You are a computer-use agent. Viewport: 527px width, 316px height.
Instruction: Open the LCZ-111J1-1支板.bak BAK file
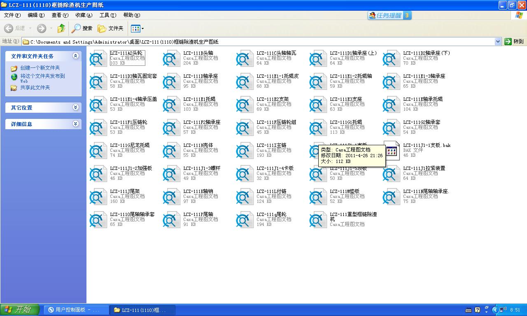coord(391,150)
